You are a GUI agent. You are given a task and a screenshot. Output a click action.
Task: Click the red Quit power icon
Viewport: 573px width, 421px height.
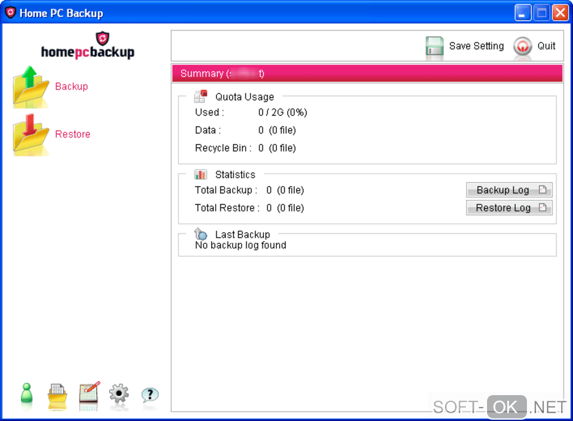(x=522, y=47)
